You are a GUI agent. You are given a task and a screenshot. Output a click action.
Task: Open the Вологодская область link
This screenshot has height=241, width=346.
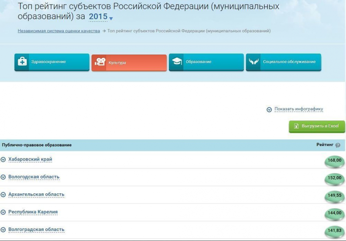[x=34, y=177]
